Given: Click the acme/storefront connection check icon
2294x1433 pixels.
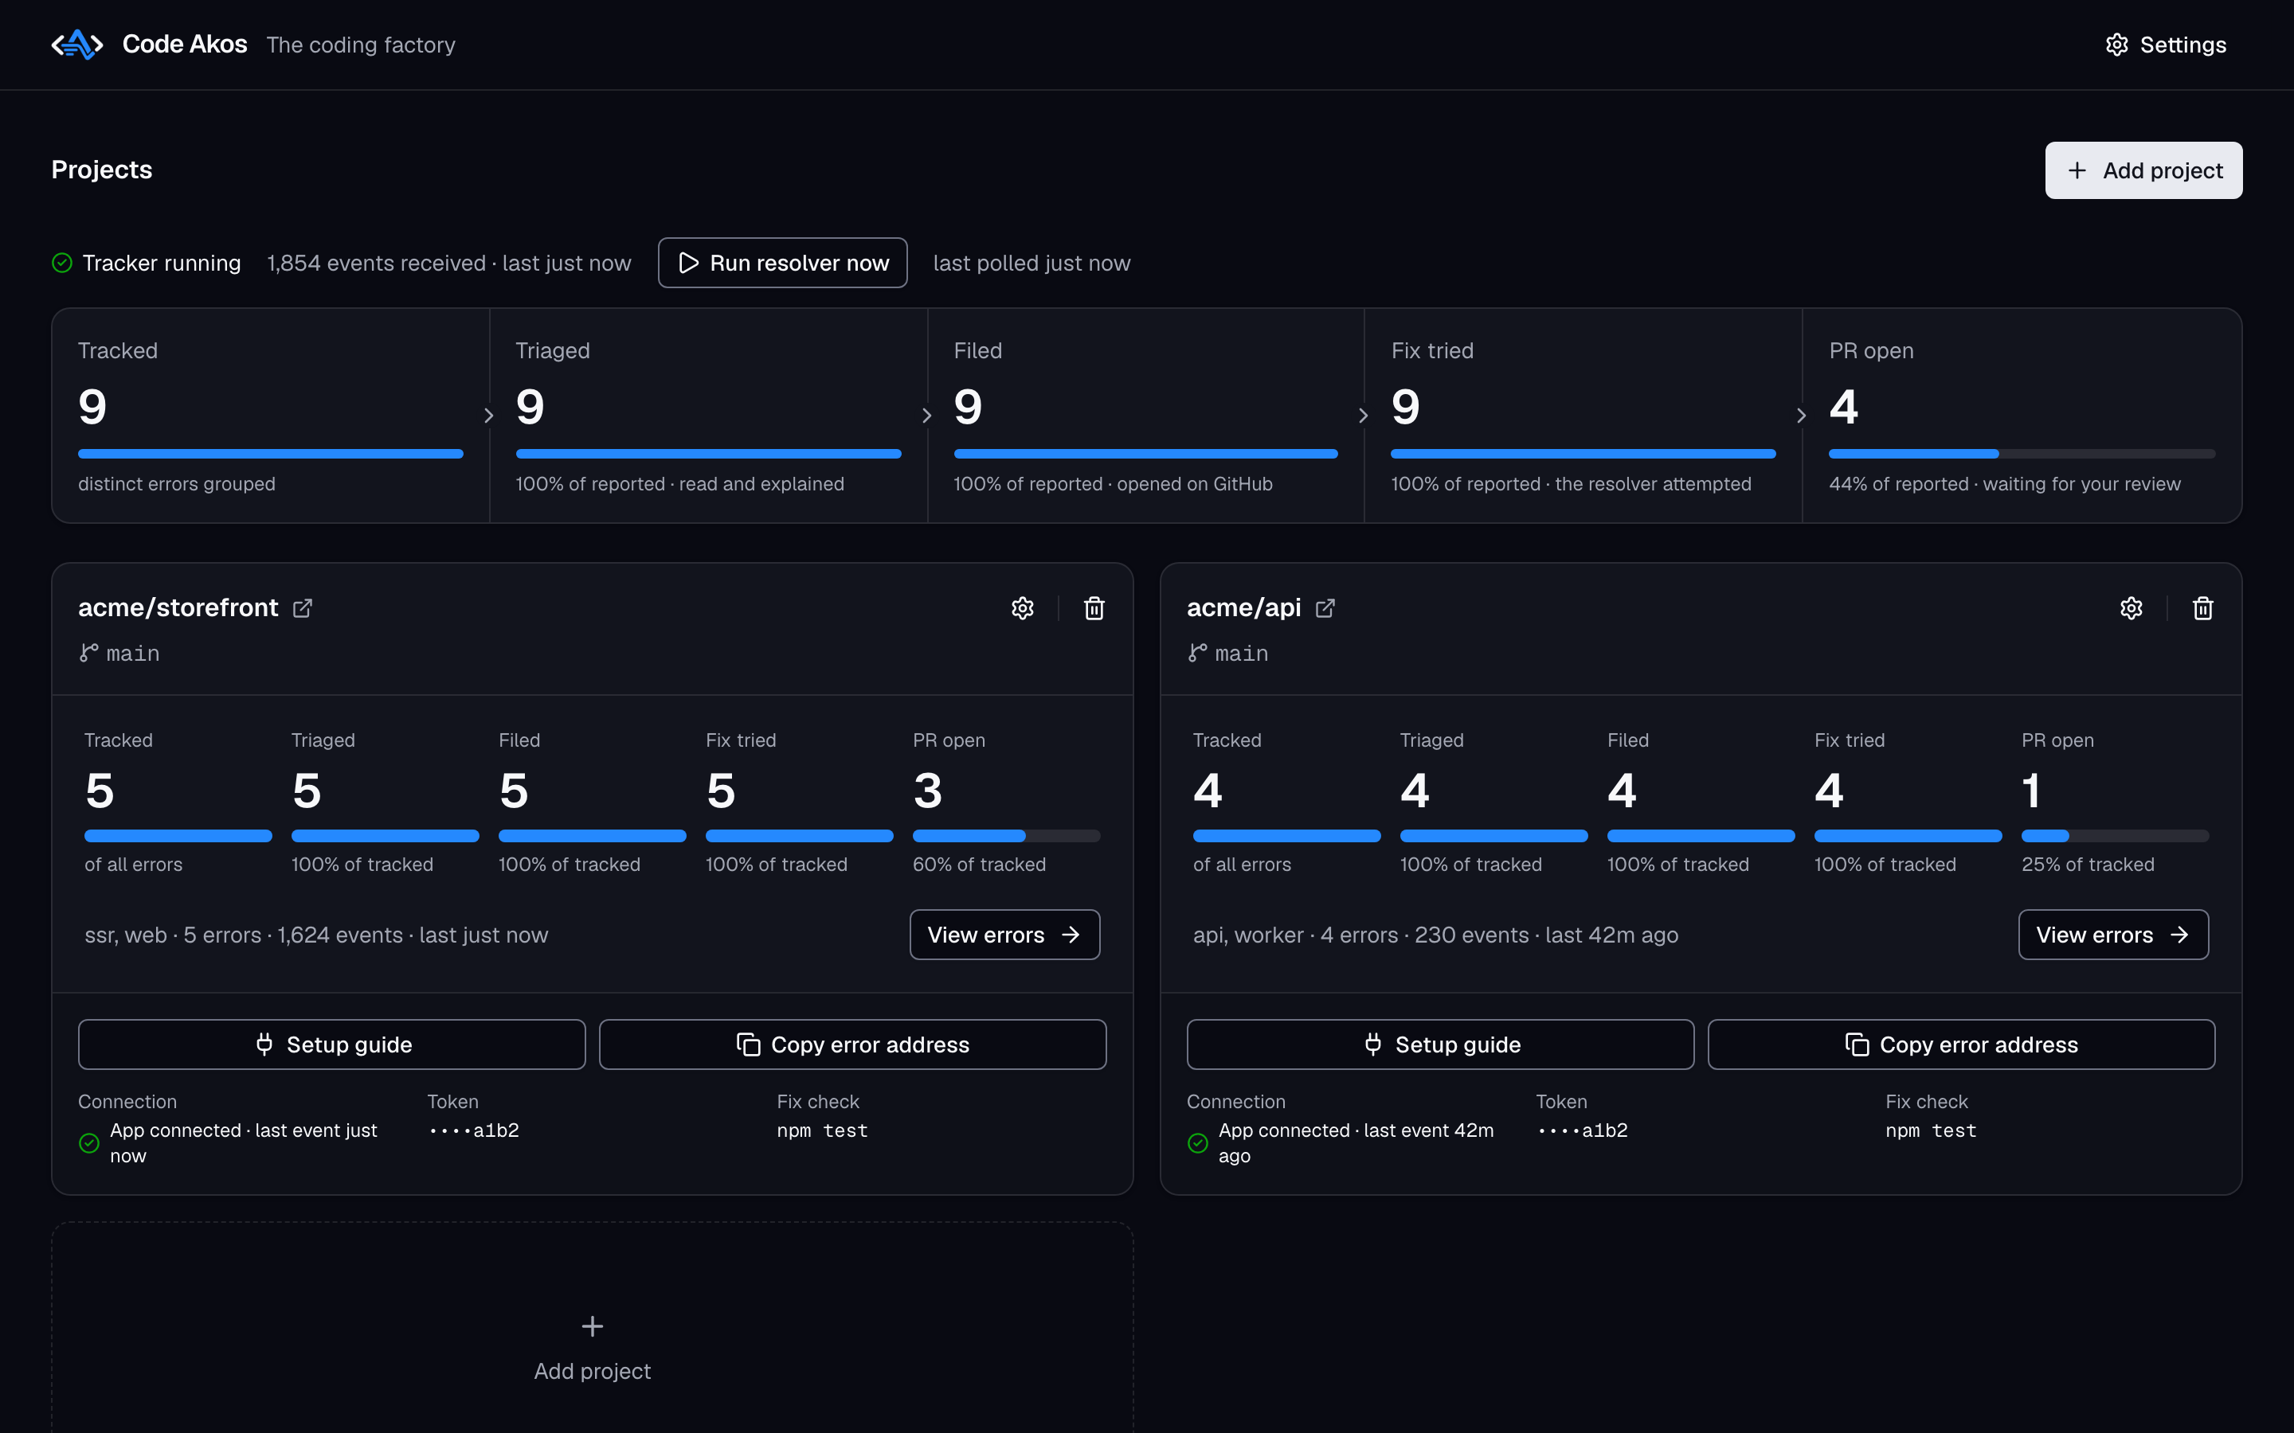Looking at the screenshot, I should [x=89, y=1143].
